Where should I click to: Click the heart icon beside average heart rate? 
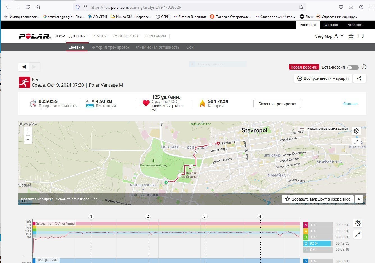click(146, 103)
